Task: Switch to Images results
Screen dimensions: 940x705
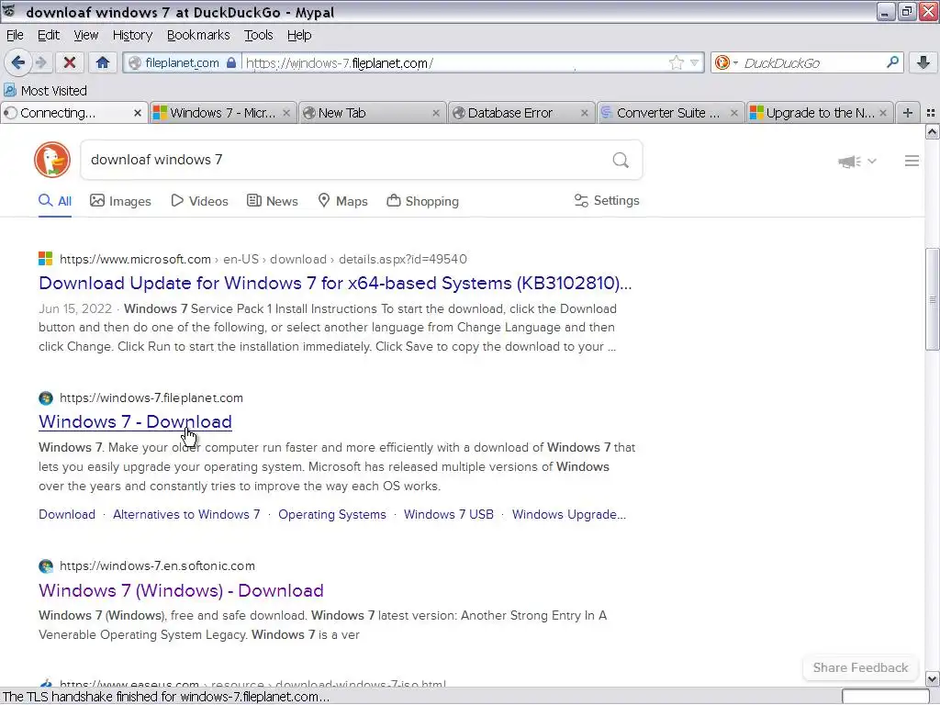Action: point(120,201)
